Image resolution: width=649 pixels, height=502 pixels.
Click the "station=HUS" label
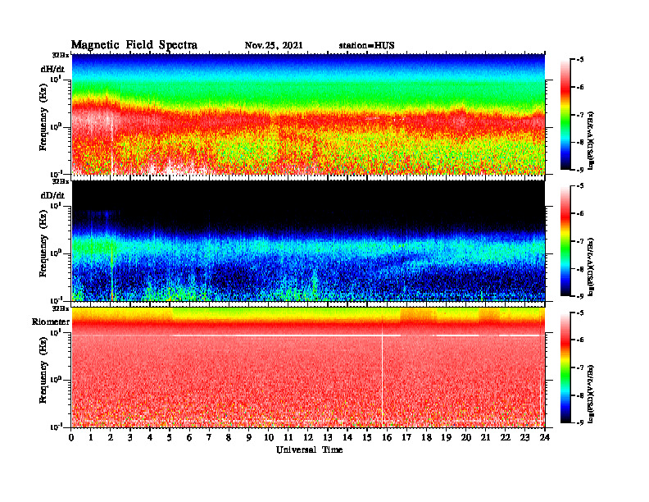tap(366, 45)
